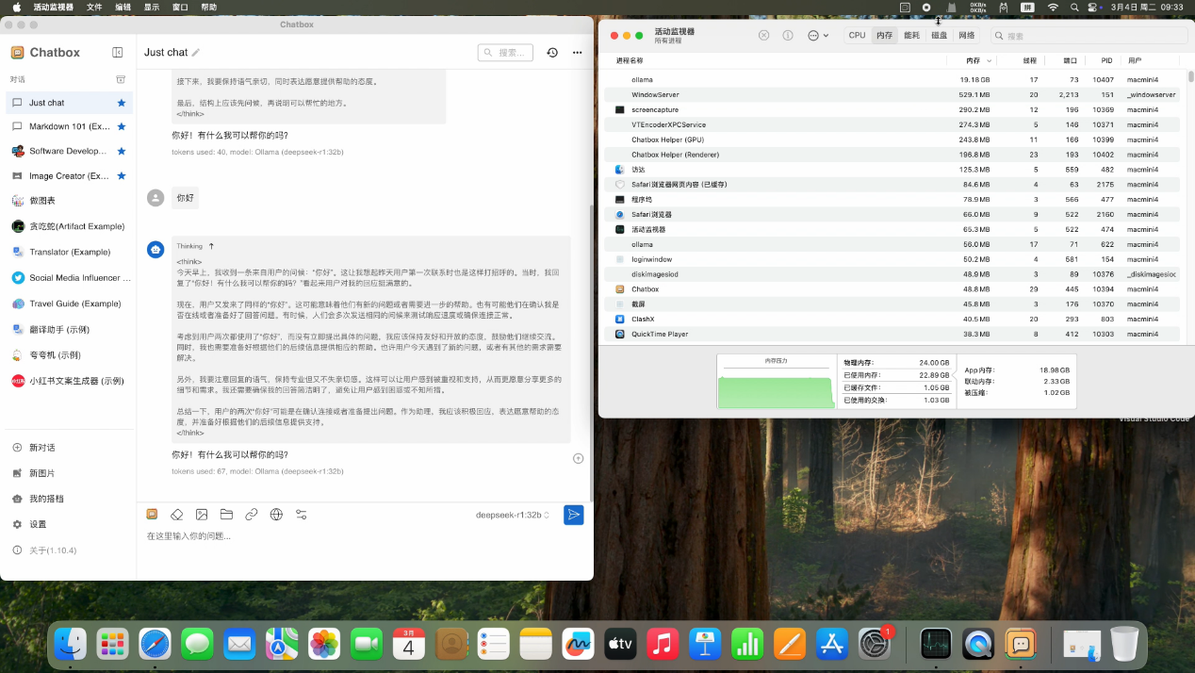Click the scroll-to-top arrow circle icon
This screenshot has width=1195, height=673.
click(579, 458)
